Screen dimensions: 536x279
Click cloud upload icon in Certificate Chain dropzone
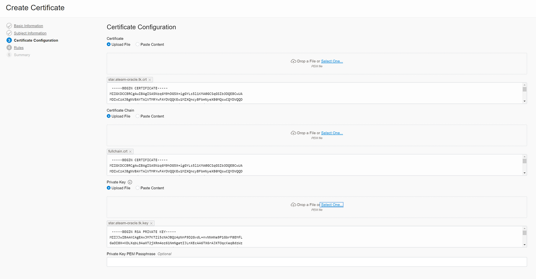[x=294, y=133]
